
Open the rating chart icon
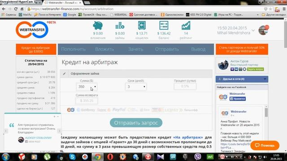186,25
